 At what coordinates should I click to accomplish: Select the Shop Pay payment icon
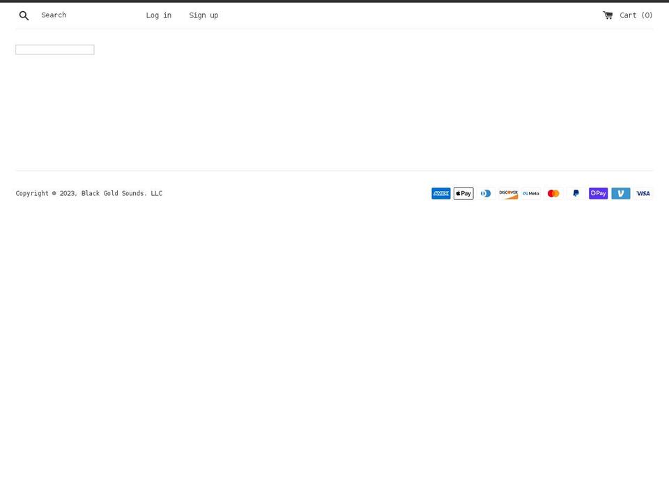click(x=598, y=193)
